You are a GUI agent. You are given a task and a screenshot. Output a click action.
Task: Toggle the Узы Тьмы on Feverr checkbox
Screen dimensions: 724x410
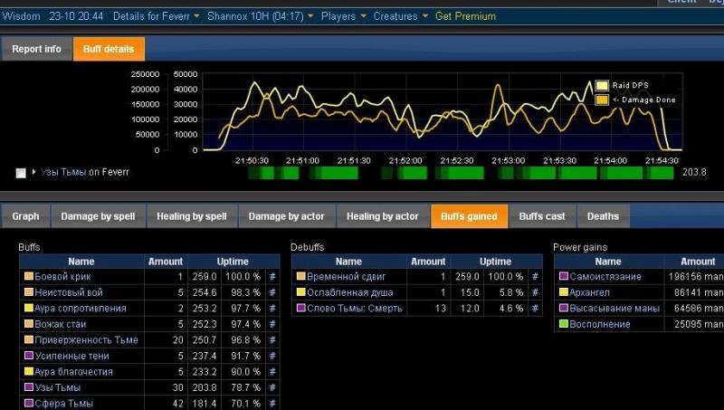21,173
